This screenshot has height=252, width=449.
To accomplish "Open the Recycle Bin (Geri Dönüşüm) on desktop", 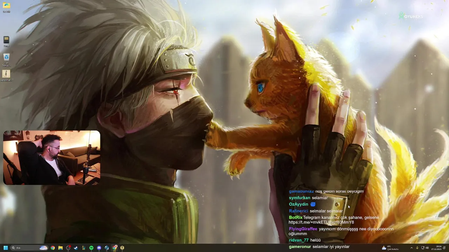I will click(x=6, y=59).
